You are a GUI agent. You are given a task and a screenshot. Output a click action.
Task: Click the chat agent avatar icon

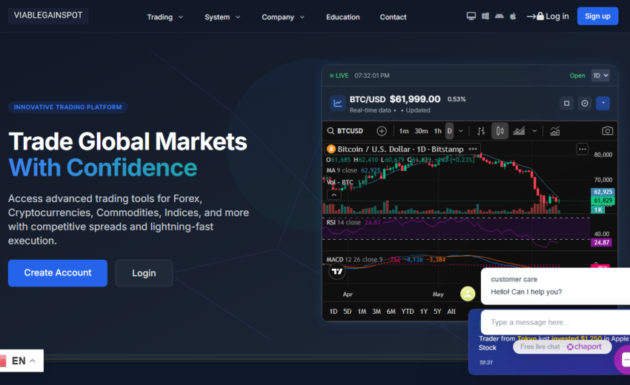[x=468, y=293]
